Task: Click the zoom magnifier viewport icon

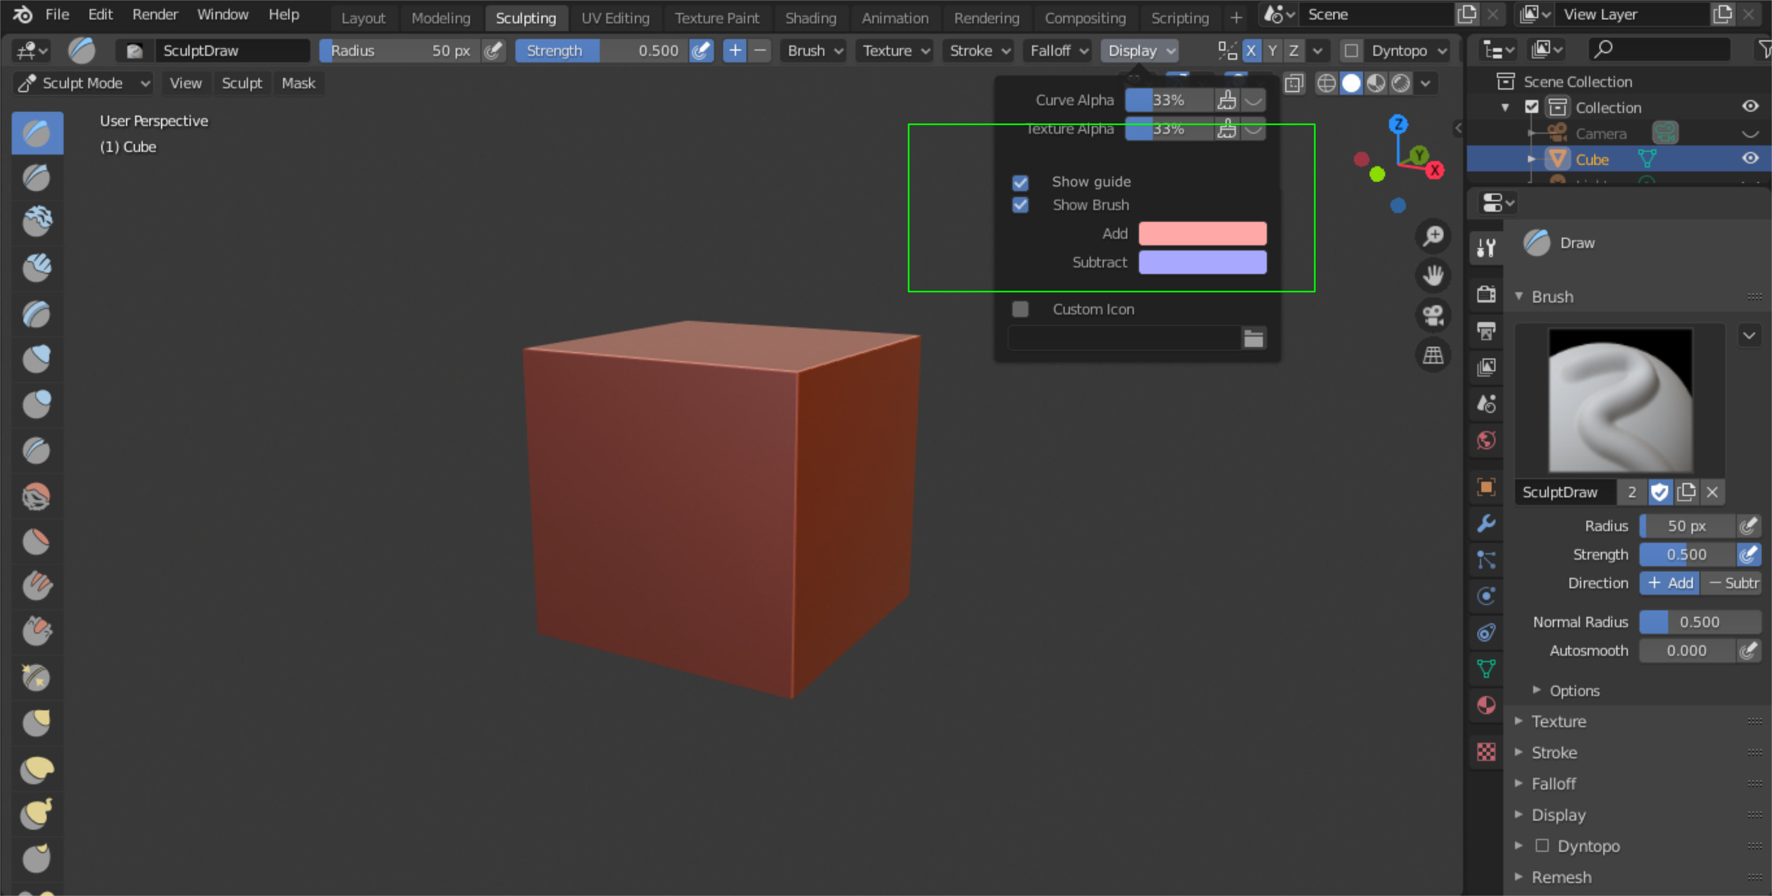Action: pos(1433,236)
